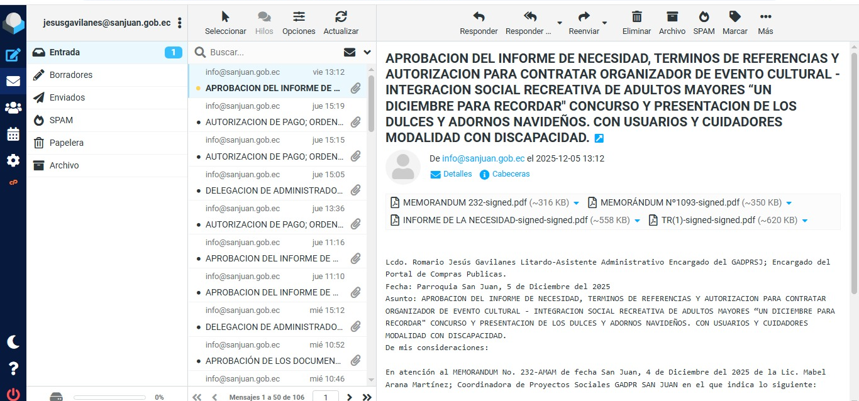Screen dimensions: 859x401
Task: Click the compose new message icon
Action: click(x=13, y=55)
